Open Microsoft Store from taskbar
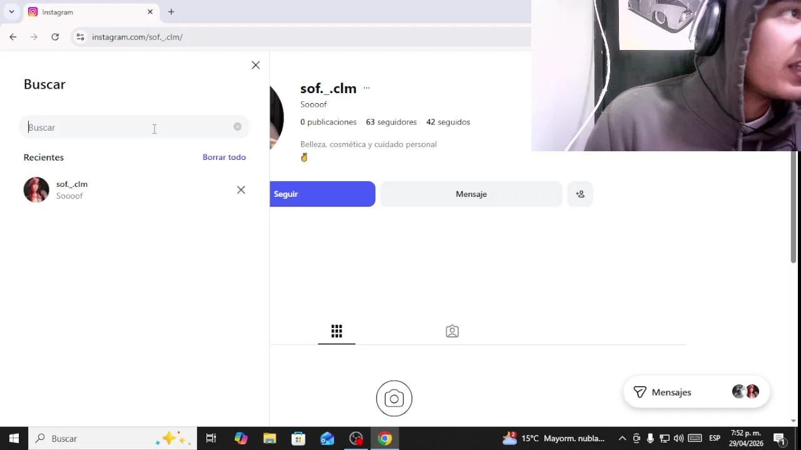This screenshot has width=801, height=450. pos(298,438)
